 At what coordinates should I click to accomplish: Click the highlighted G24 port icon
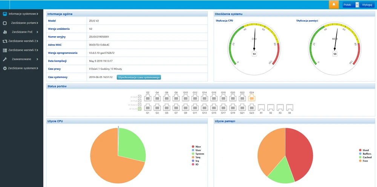[x=251, y=98]
